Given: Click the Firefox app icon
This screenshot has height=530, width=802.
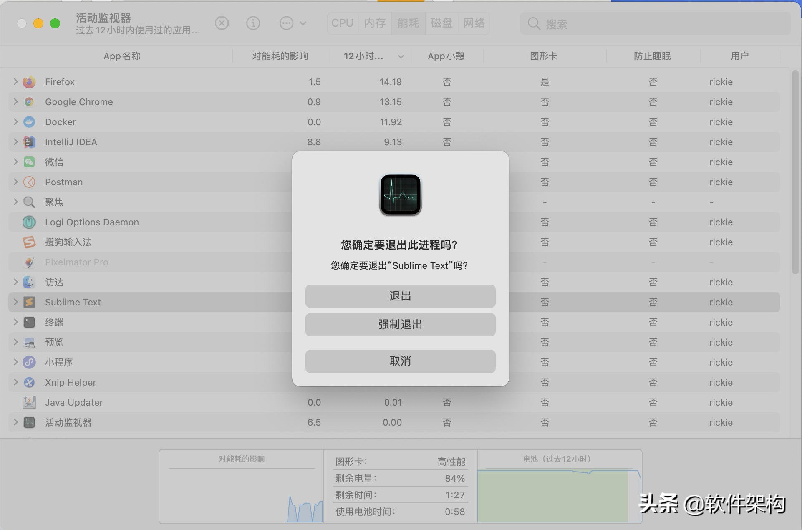Looking at the screenshot, I should click(x=29, y=82).
